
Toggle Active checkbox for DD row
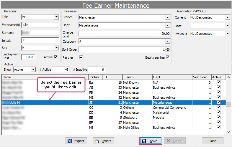[x=218, y=113]
